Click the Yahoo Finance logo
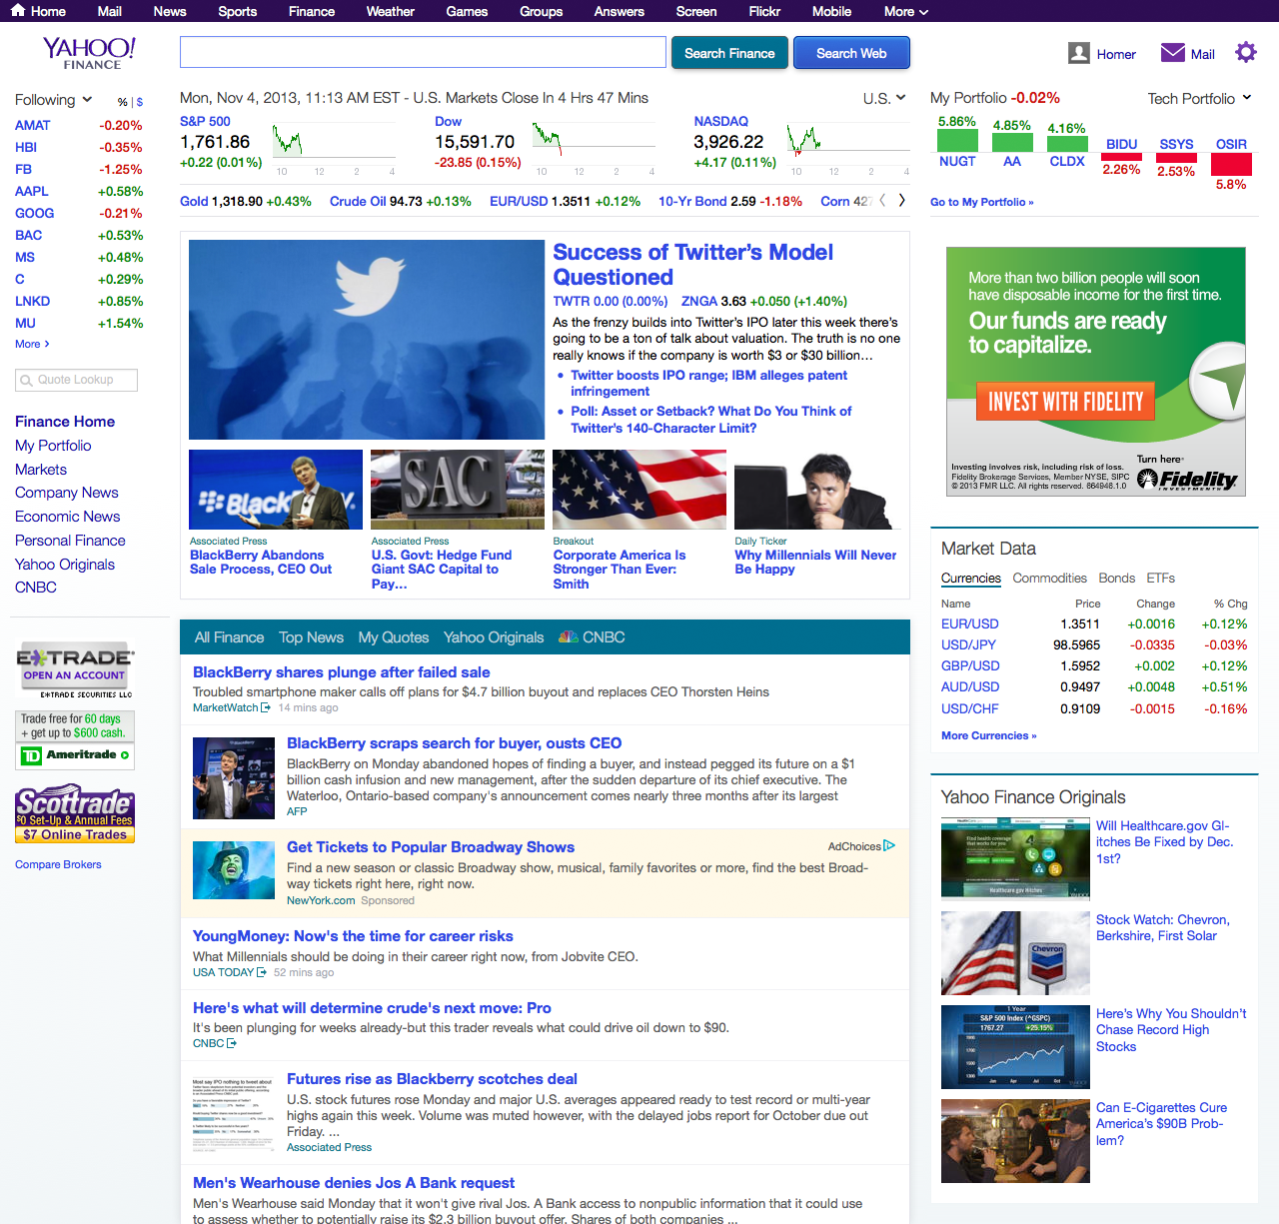This screenshot has height=1224, width=1279. (90, 53)
